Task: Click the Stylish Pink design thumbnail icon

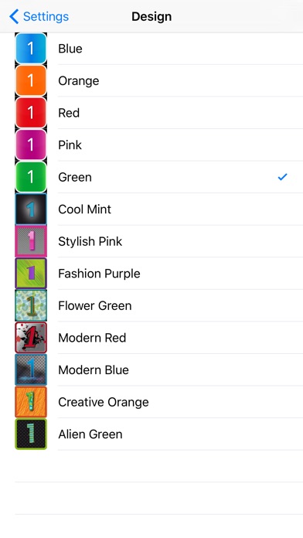Action: [x=31, y=241]
